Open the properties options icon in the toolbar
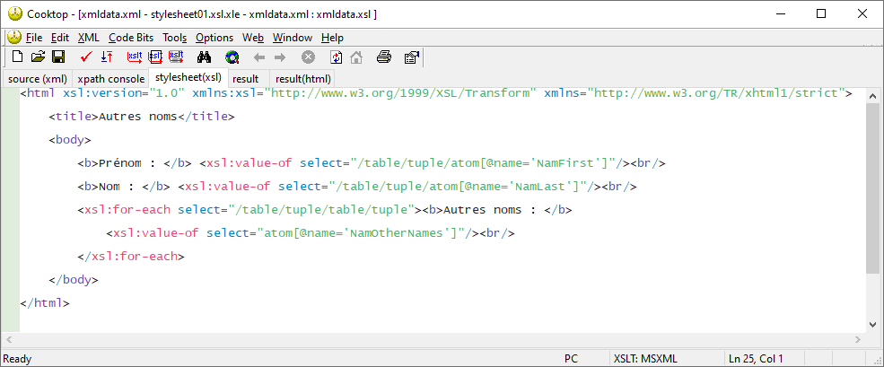 (x=412, y=57)
